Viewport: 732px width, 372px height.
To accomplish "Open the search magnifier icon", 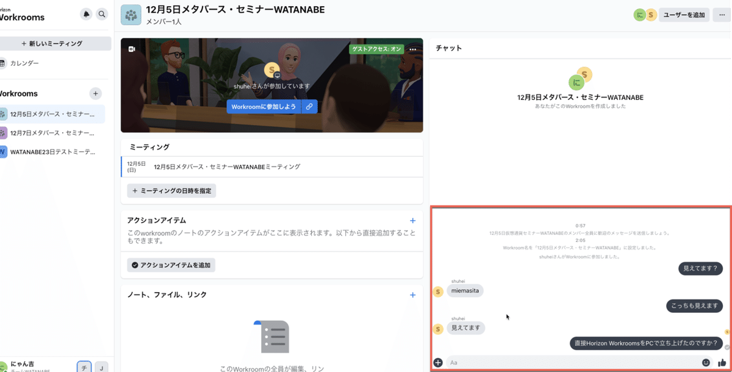I will [x=102, y=13].
